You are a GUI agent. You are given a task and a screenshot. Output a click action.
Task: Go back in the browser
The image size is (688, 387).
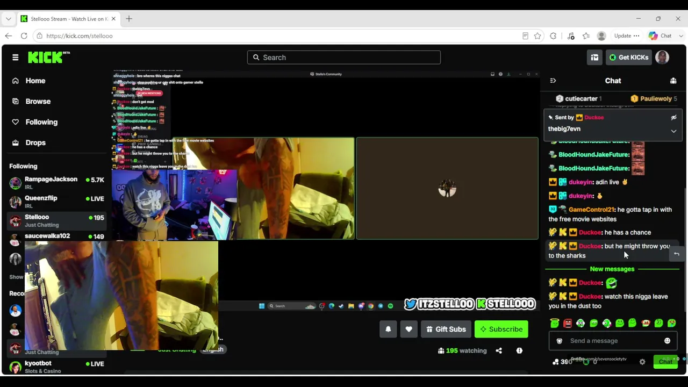click(8, 36)
